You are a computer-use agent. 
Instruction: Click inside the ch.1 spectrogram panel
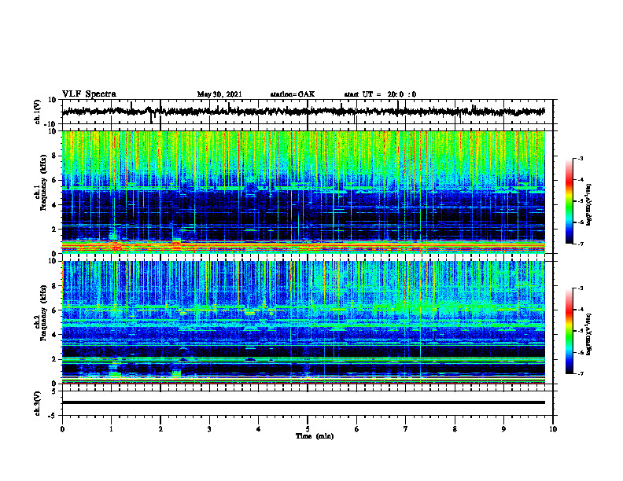tap(304, 192)
